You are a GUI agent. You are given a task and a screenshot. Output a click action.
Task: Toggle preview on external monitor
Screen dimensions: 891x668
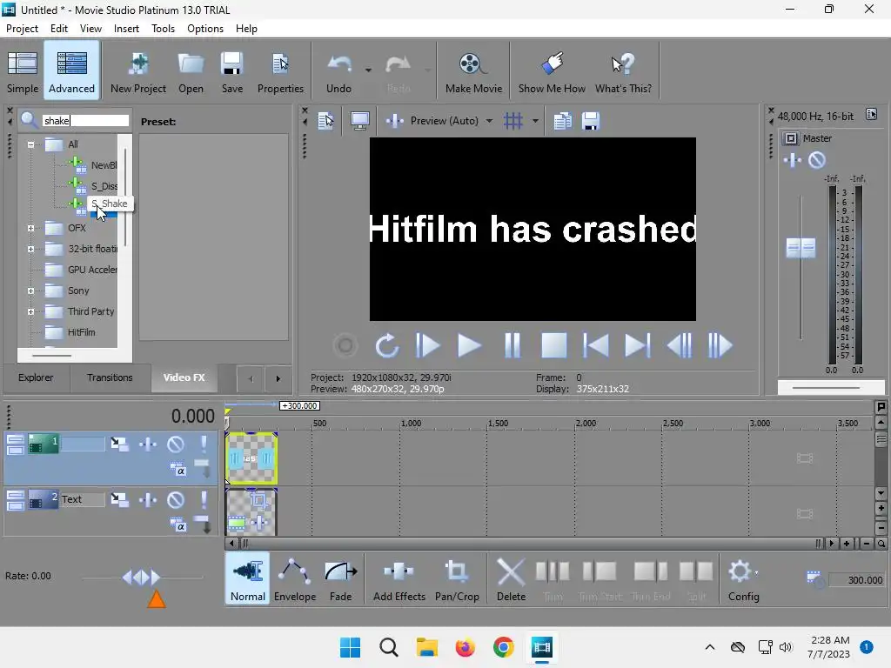click(x=359, y=121)
